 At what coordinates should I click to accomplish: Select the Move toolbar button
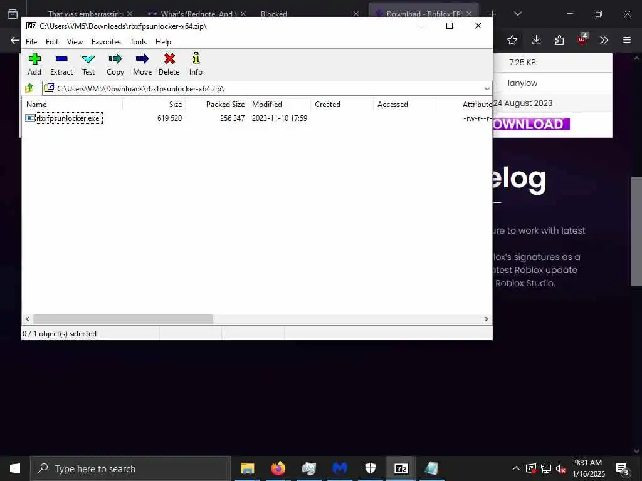tap(142, 65)
